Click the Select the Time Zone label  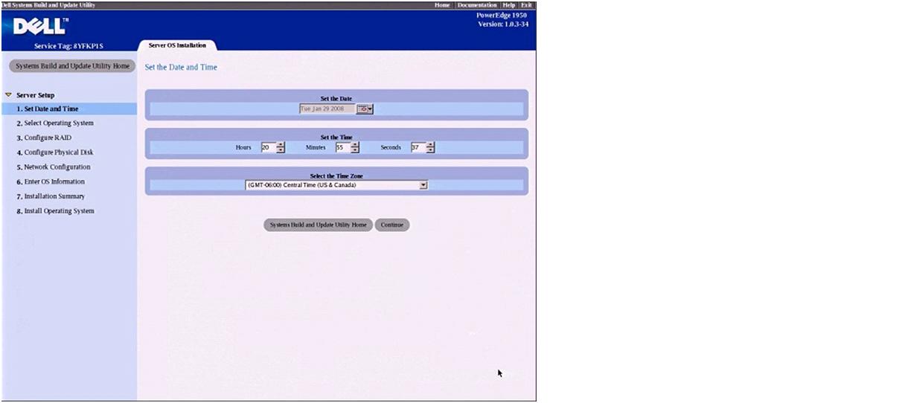click(x=336, y=175)
